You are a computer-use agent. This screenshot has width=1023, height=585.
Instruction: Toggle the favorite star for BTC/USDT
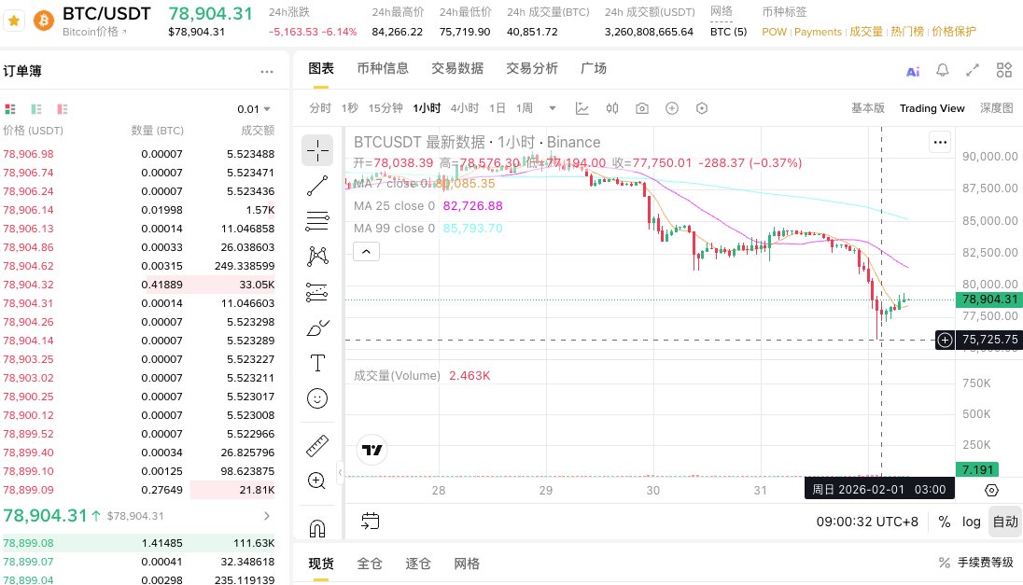click(14, 21)
